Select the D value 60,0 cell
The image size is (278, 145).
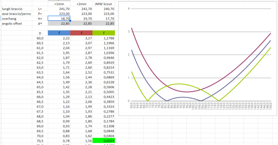[x=41, y=38]
